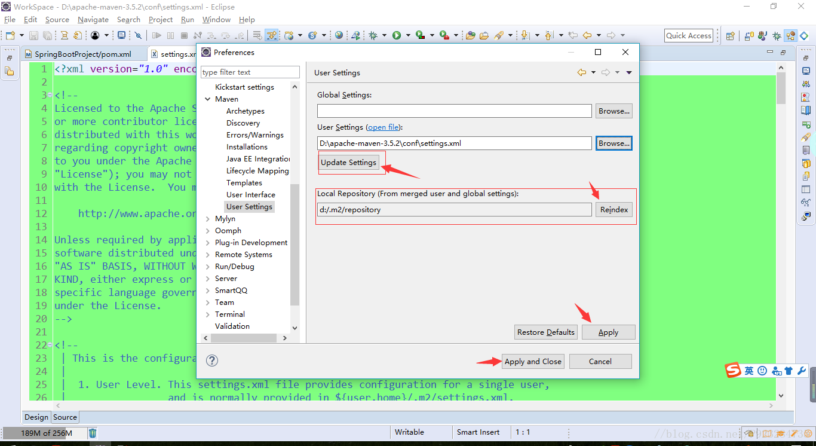The image size is (816, 446).
Task: Click the Back navigation arrow in toolbar
Action: coord(587,36)
